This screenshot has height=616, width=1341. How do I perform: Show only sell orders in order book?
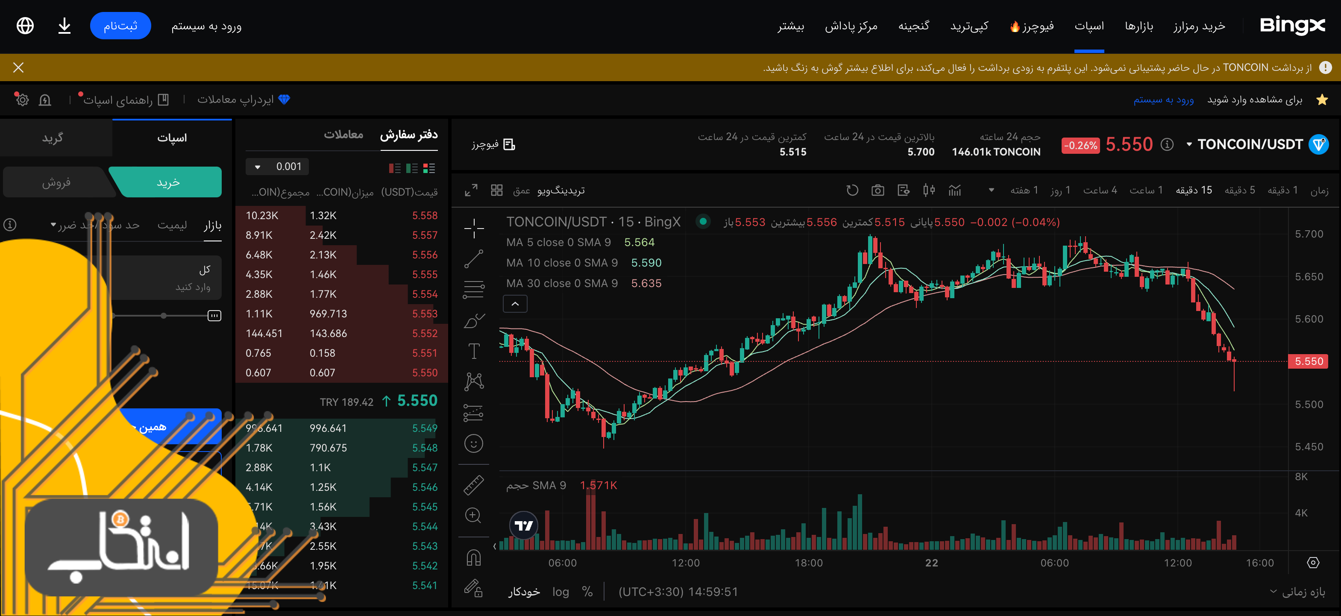coord(395,168)
